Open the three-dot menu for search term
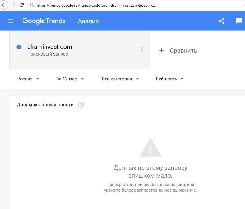 click(142, 50)
